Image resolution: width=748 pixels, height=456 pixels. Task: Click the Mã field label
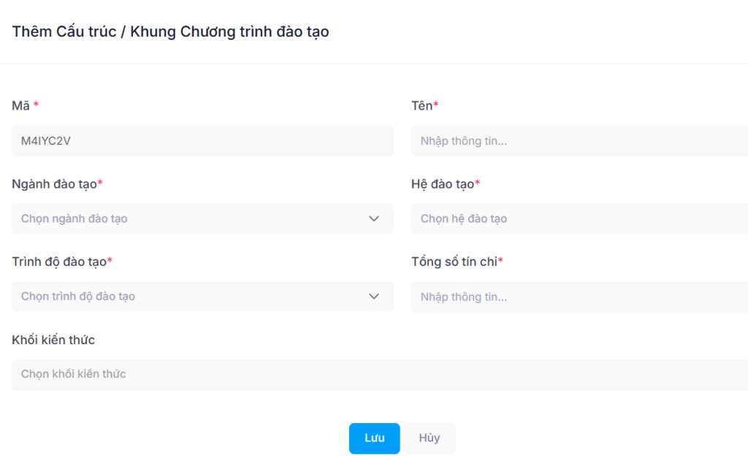21,106
